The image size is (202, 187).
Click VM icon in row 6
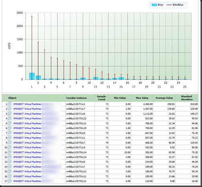10,128
